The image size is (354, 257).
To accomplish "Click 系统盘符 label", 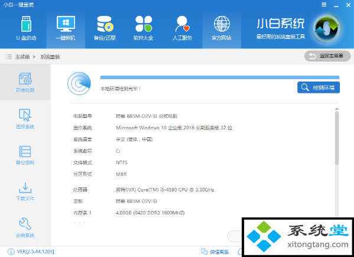I will (83, 151).
